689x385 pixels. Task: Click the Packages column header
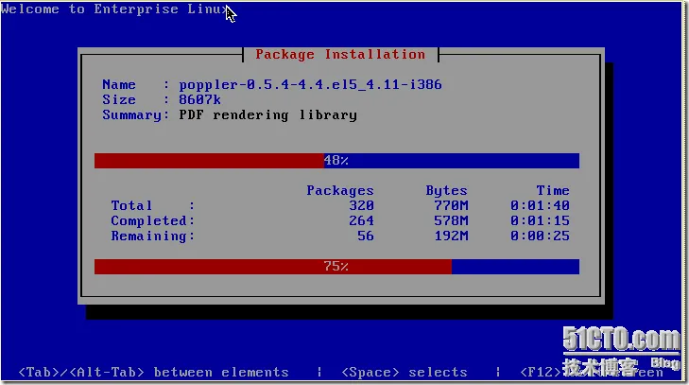click(x=340, y=190)
